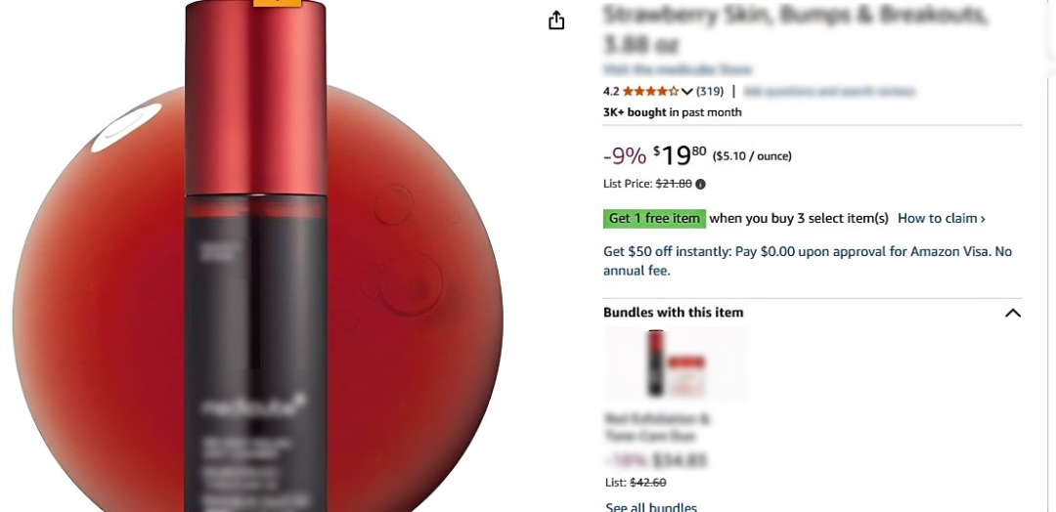Click the blurred bundle title under the thumbnail

click(657, 427)
